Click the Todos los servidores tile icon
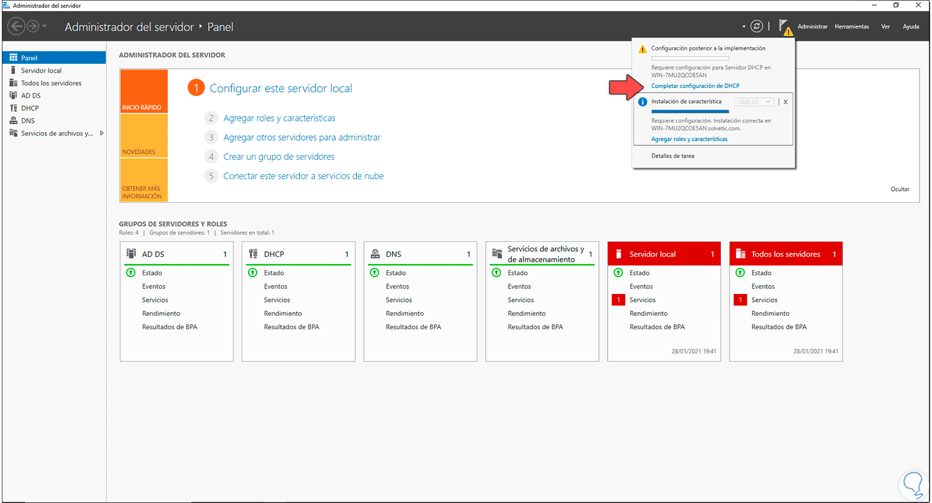Image resolution: width=932 pixels, height=503 pixels. point(740,254)
